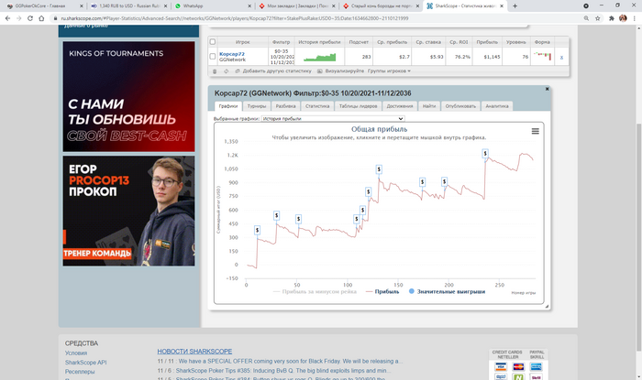
Task: Open НОВОСТИ SHARKSCOPE link
Action: point(194,352)
